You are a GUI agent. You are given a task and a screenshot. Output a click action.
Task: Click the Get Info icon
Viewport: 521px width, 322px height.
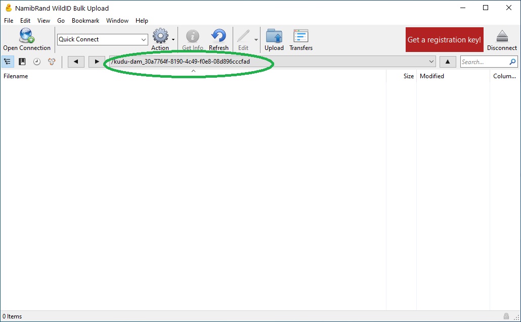click(192, 36)
